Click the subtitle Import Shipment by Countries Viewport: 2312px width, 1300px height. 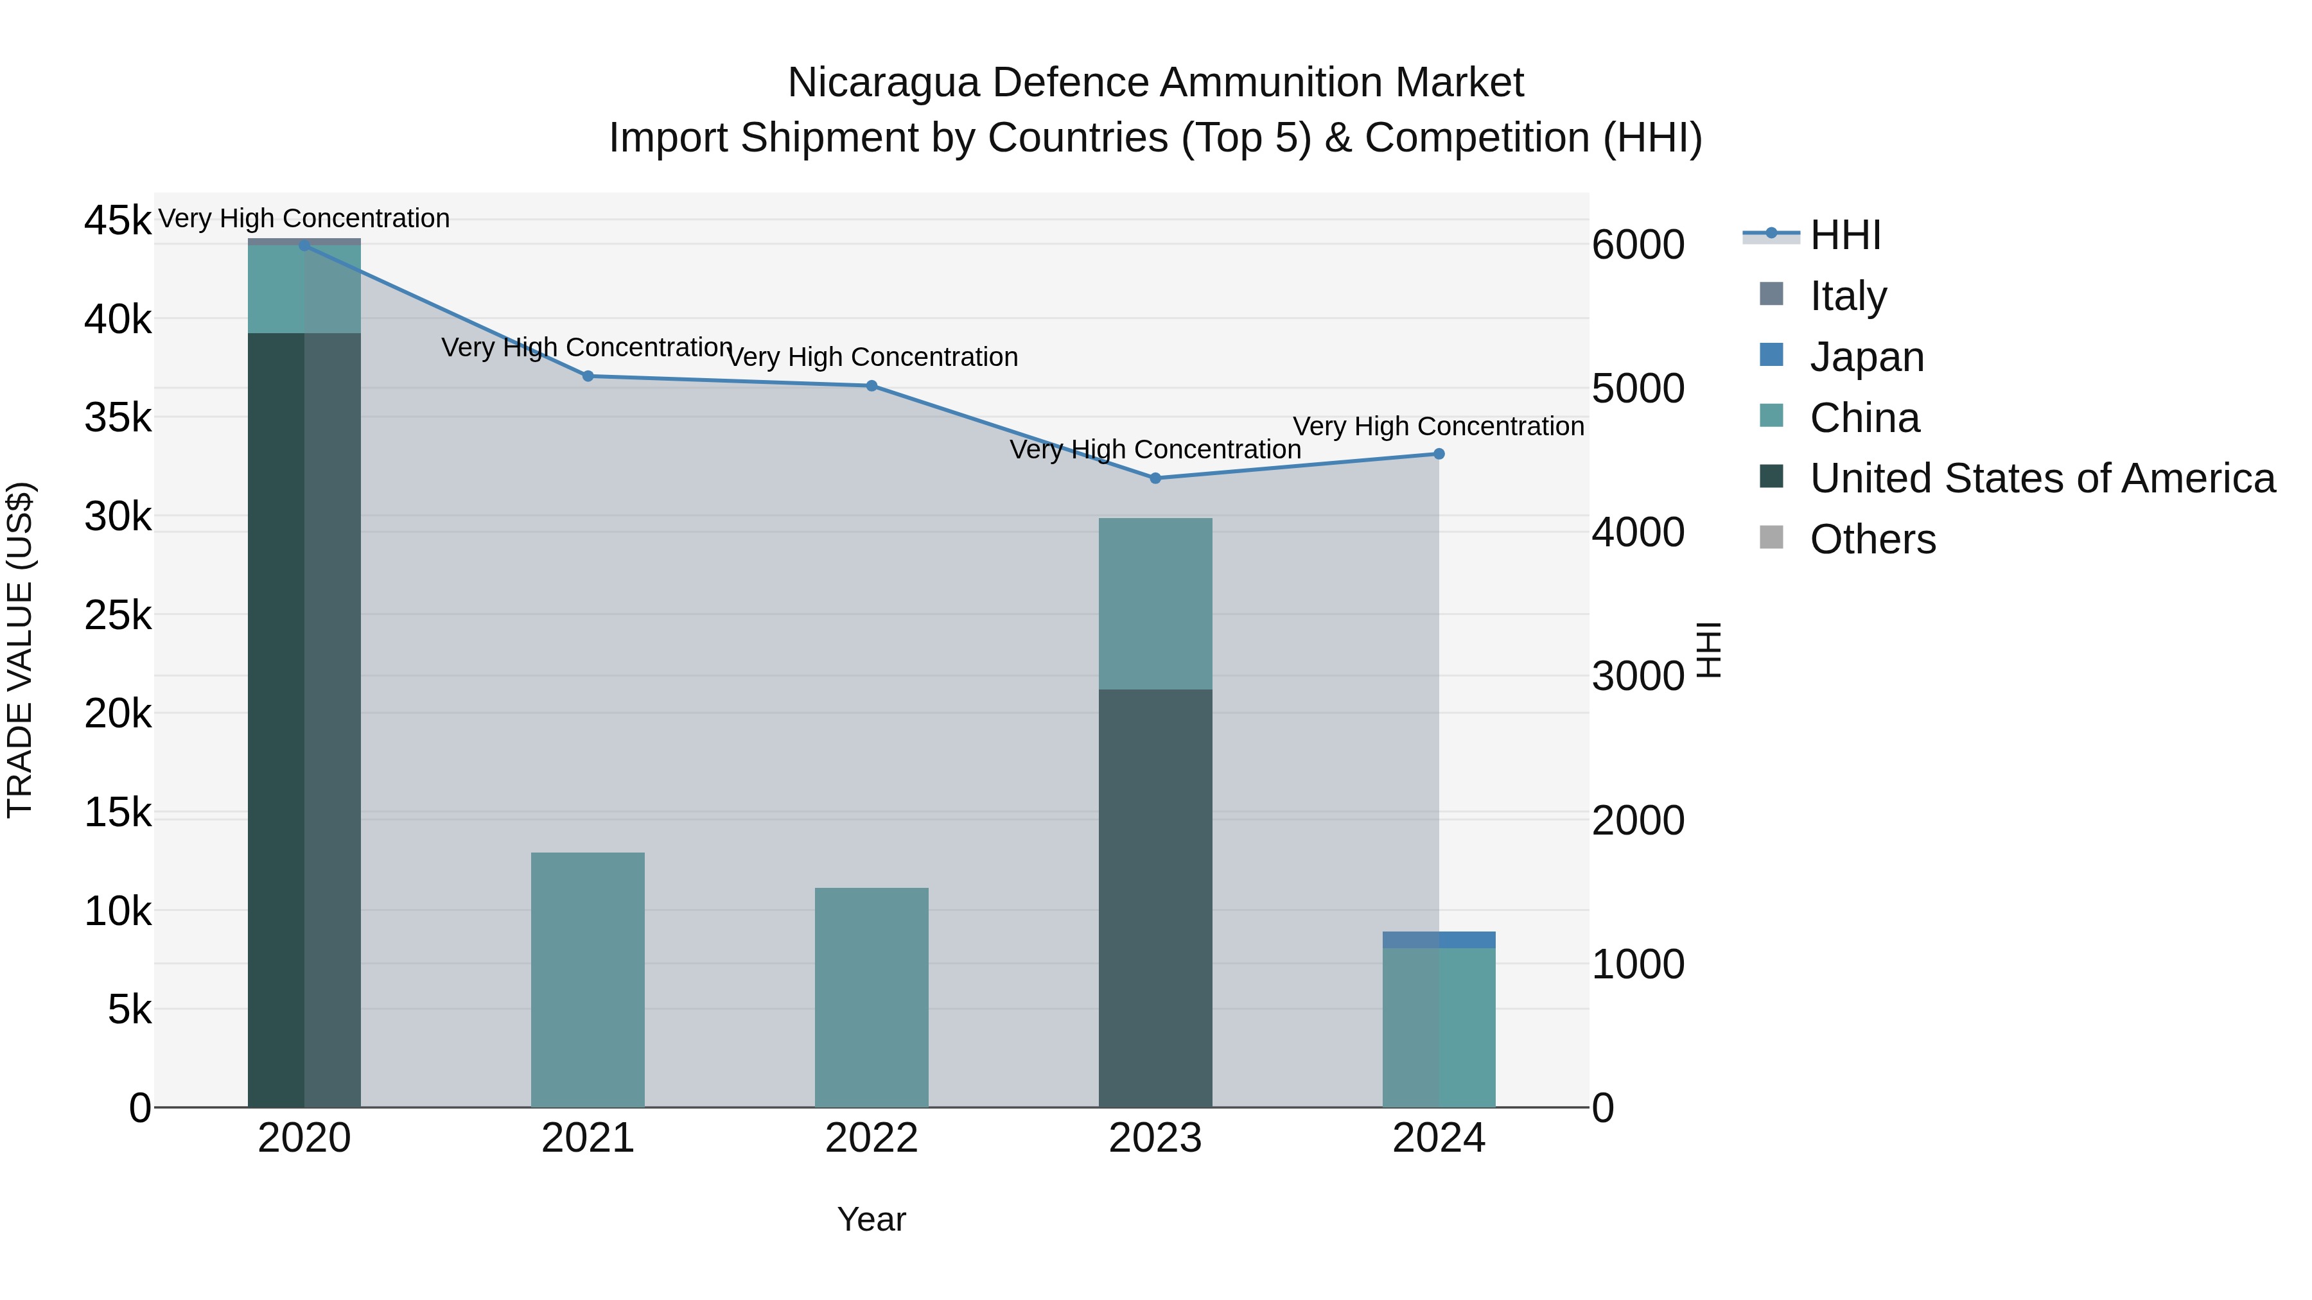(x=1155, y=138)
